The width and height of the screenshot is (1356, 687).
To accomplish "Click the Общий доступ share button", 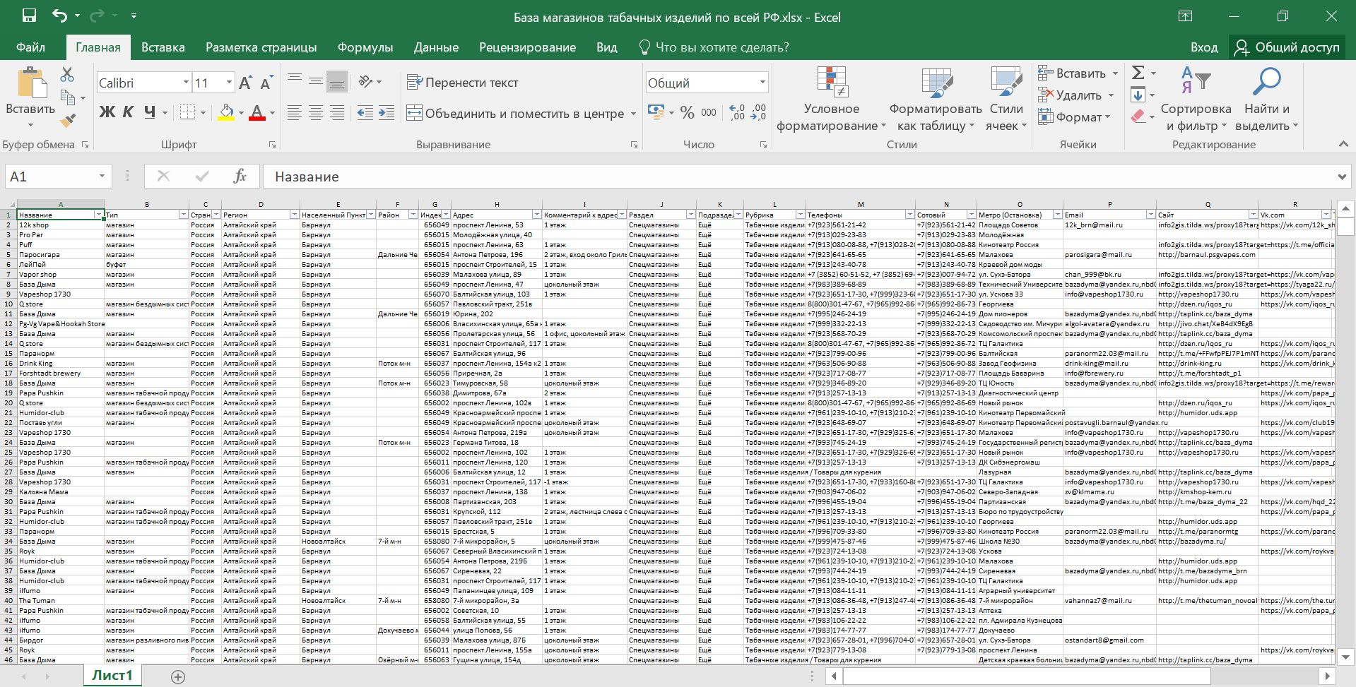I will [x=1287, y=47].
